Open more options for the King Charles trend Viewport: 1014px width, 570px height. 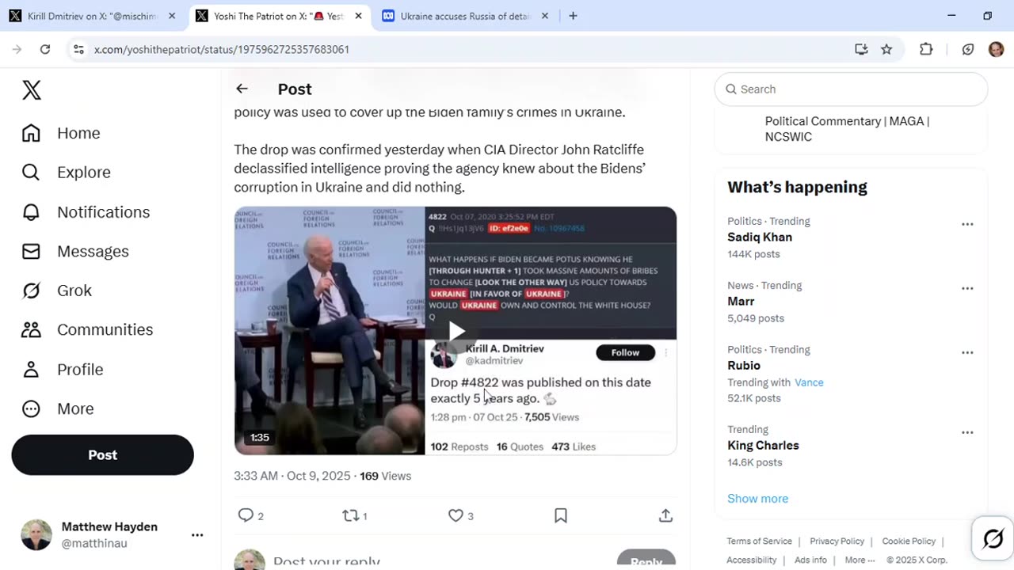tap(967, 432)
